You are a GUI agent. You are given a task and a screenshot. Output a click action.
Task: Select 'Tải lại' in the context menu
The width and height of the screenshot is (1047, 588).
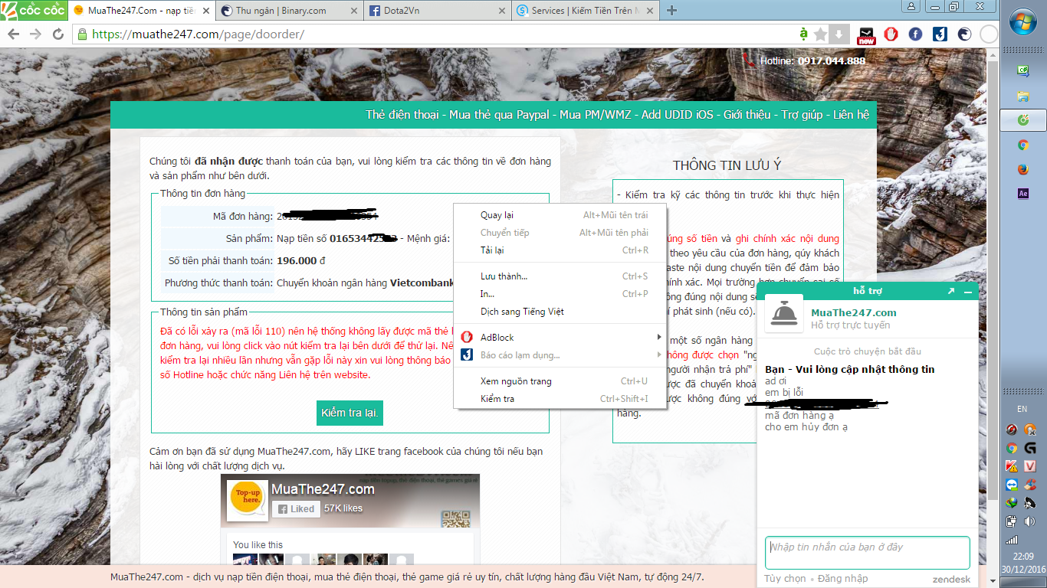pyautogui.click(x=560, y=250)
